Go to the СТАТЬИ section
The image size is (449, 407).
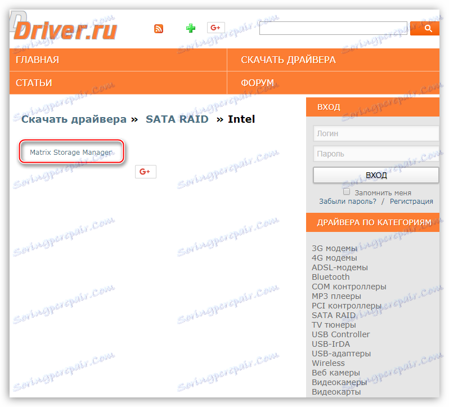[x=34, y=83]
